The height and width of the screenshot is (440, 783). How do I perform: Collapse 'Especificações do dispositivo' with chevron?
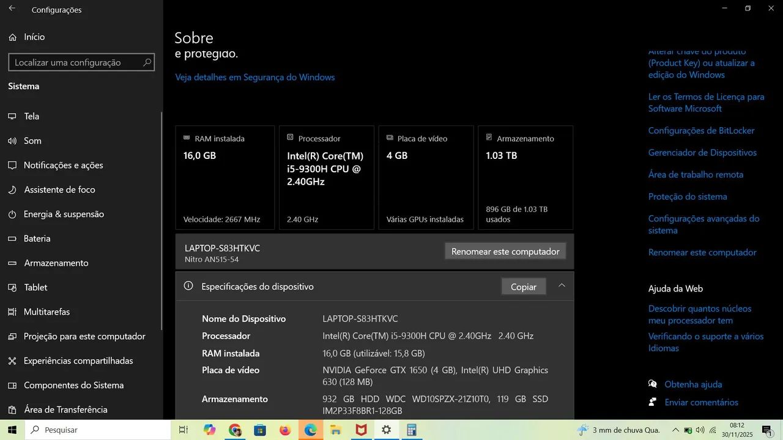pyautogui.click(x=562, y=285)
